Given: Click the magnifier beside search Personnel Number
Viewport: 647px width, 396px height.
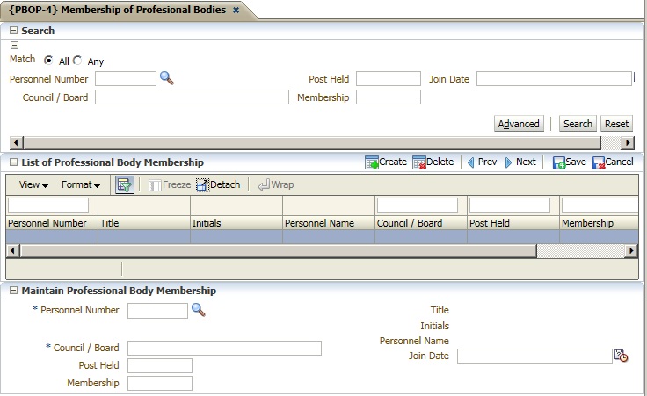Looking at the screenshot, I should tap(167, 78).
